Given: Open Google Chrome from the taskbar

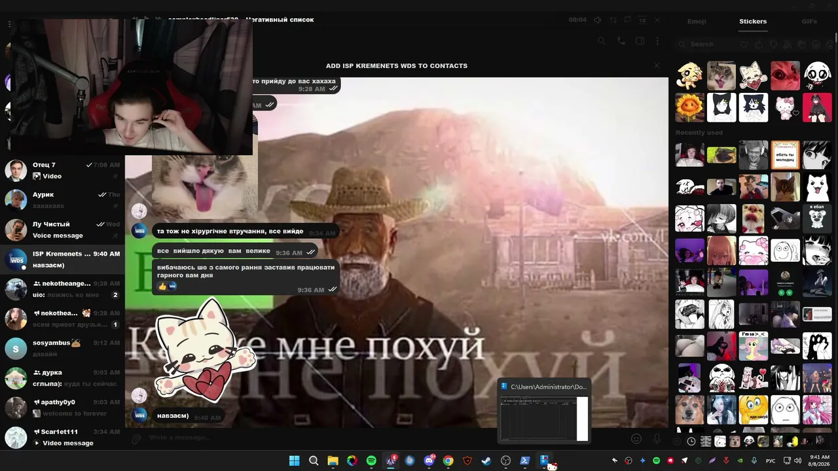Looking at the screenshot, I should click(448, 461).
